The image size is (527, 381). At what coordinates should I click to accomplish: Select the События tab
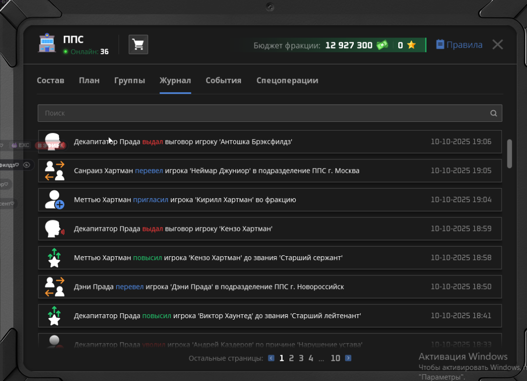(x=223, y=80)
